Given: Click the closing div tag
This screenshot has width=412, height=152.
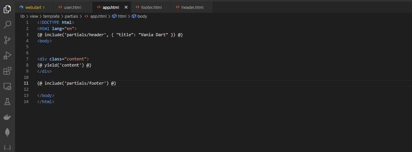Looking at the screenshot, I should (44, 71).
